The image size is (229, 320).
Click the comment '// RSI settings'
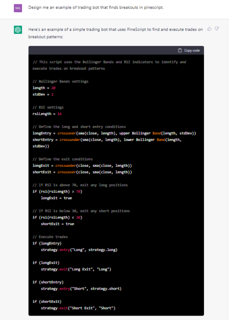pyautogui.click(x=48, y=107)
